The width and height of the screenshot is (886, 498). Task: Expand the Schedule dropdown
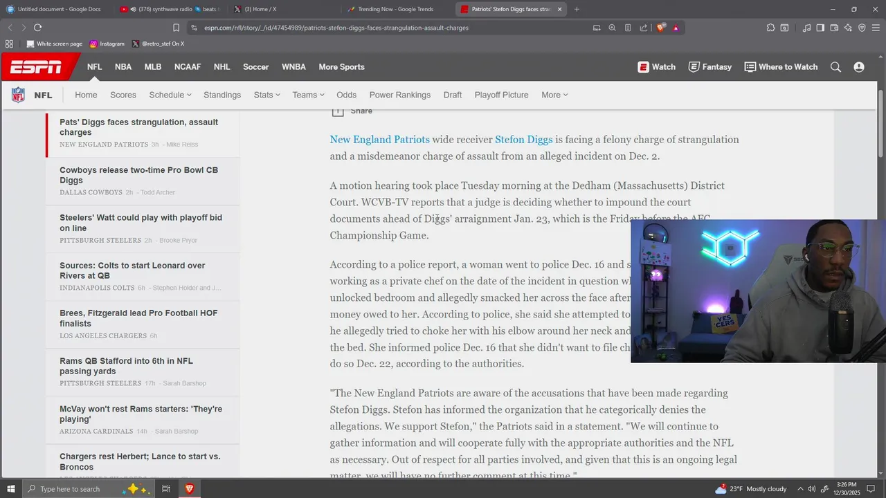170,95
